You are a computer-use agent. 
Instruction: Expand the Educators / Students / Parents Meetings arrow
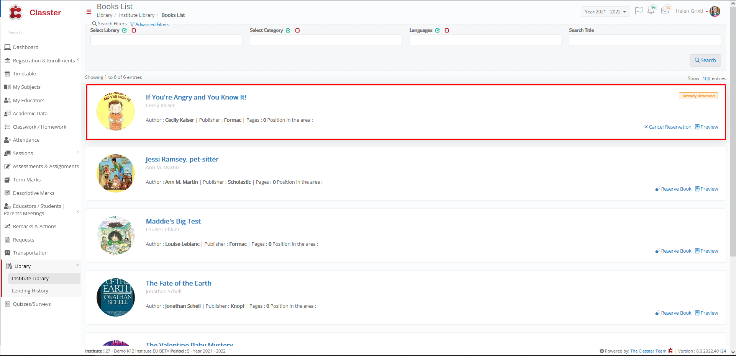point(78,212)
